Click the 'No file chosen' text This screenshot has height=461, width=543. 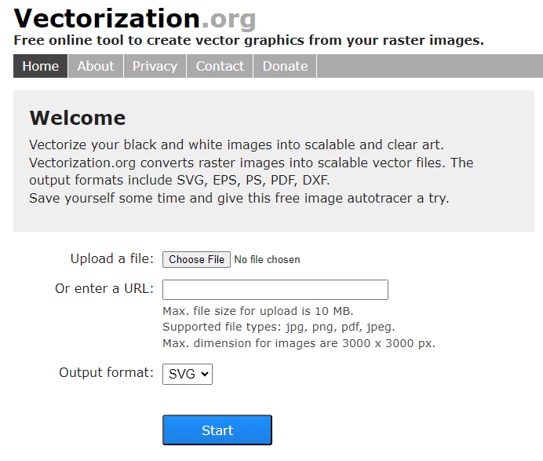267,260
